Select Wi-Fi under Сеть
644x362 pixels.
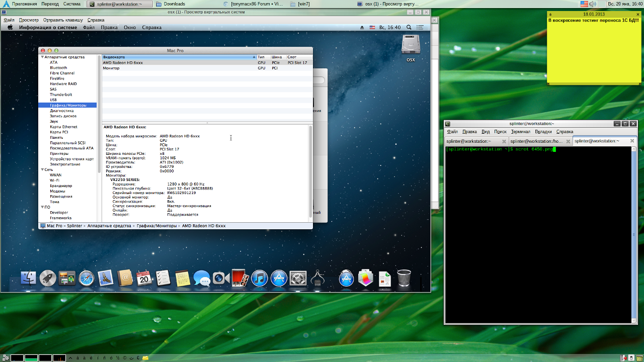54,180
